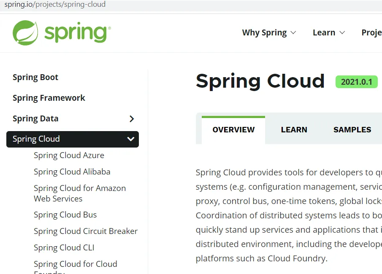This screenshot has height=274, width=382.
Task: Select the OVERVIEW tab
Action: click(x=233, y=130)
